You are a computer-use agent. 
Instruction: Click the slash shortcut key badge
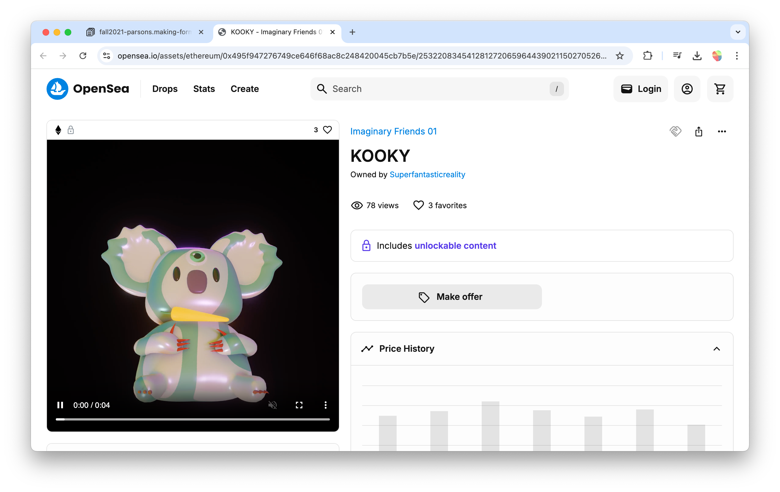(557, 89)
